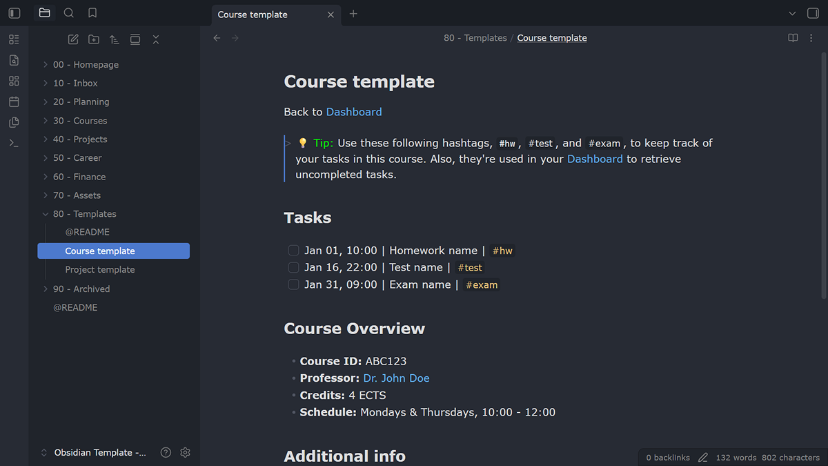Select the Course template tab
This screenshot has width=828, height=466.
[x=275, y=14]
